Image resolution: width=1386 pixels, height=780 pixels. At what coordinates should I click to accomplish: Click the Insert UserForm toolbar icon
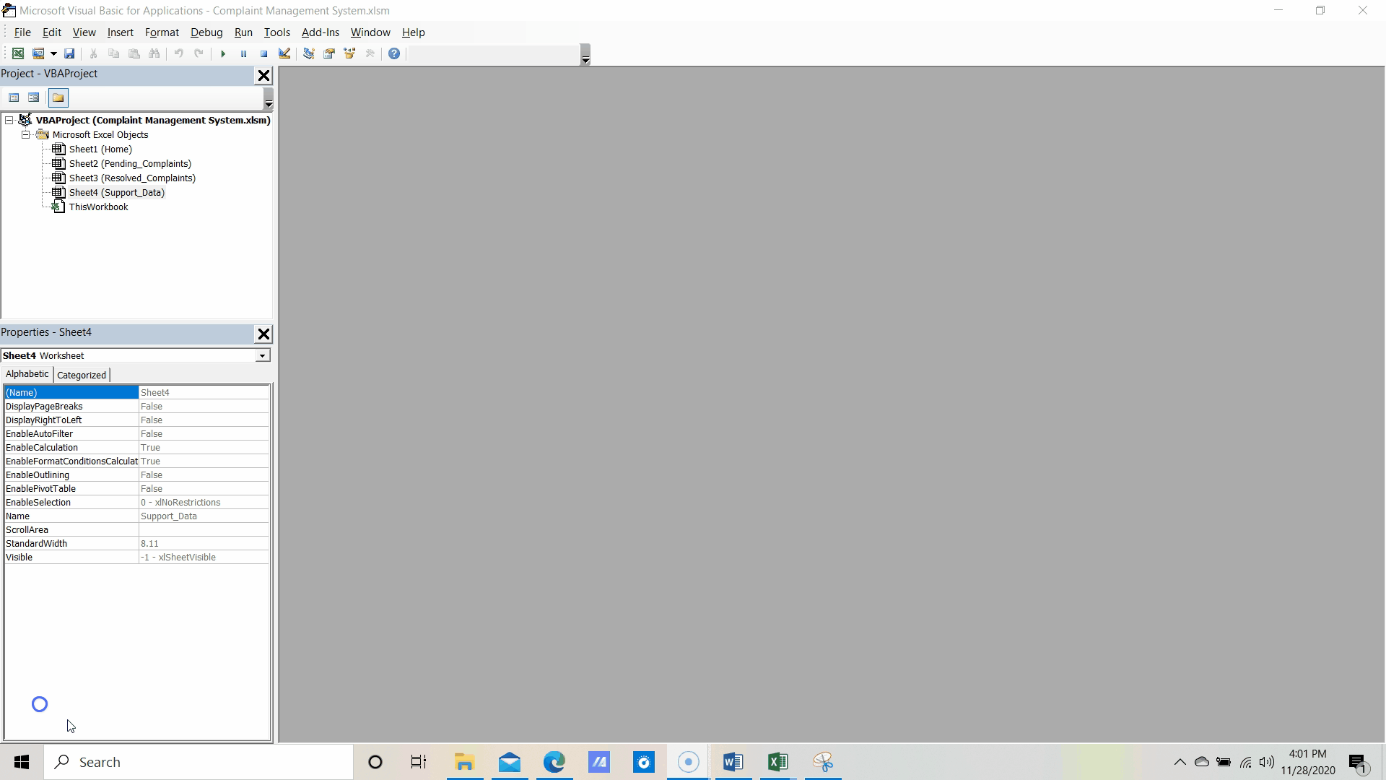pyautogui.click(x=38, y=53)
